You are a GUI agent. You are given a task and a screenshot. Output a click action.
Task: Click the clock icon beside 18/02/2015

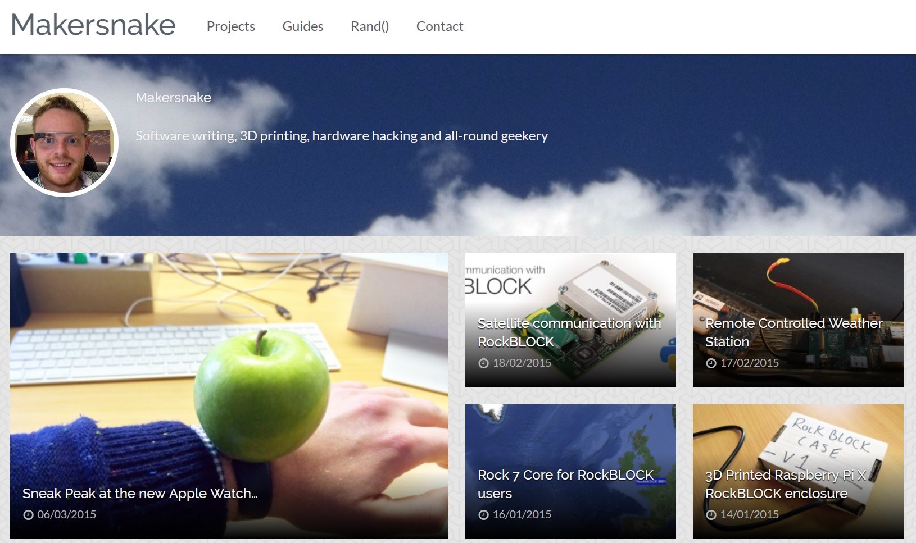point(483,363)
